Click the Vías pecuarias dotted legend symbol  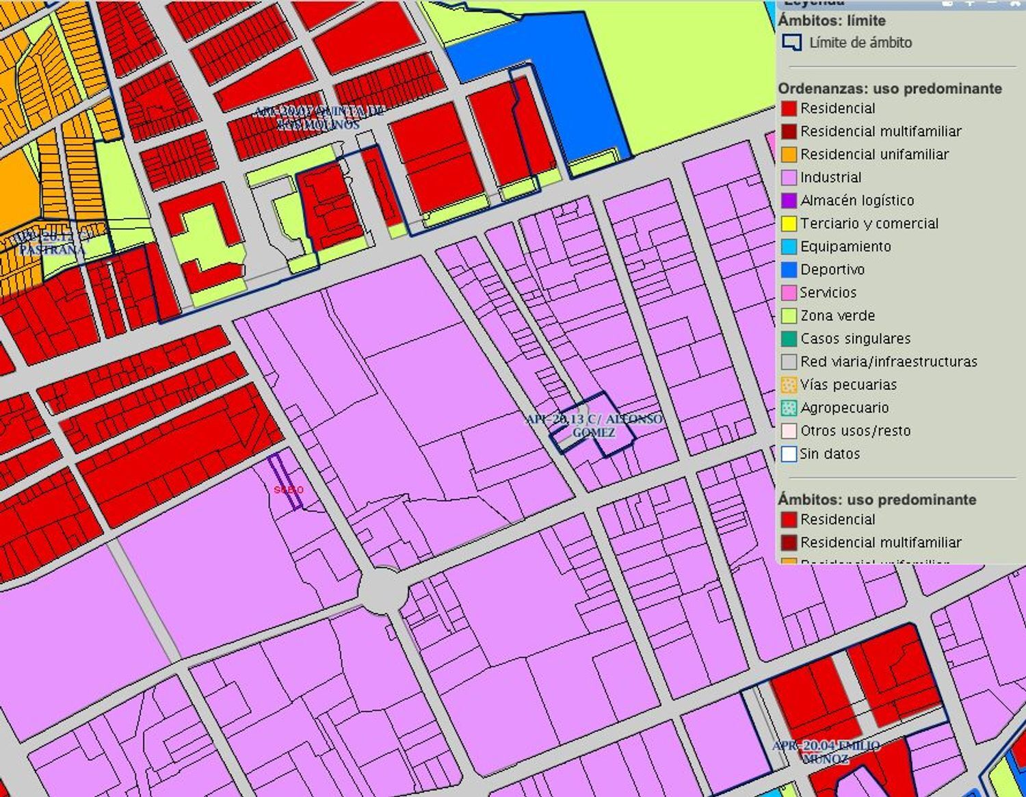[x=789, y=385]
